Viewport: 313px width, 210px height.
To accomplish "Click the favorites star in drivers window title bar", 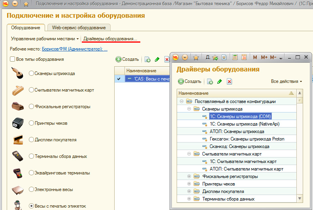I will tap(196, 58).
